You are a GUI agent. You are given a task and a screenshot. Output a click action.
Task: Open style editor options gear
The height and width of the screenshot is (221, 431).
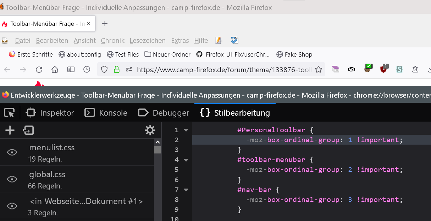click(150, 130)
